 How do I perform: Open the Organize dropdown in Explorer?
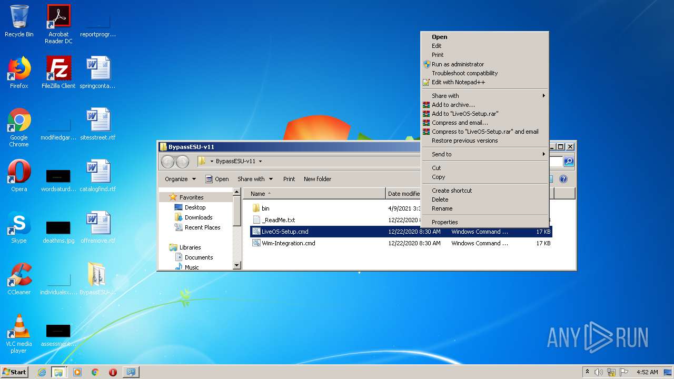tap(180, 179)
